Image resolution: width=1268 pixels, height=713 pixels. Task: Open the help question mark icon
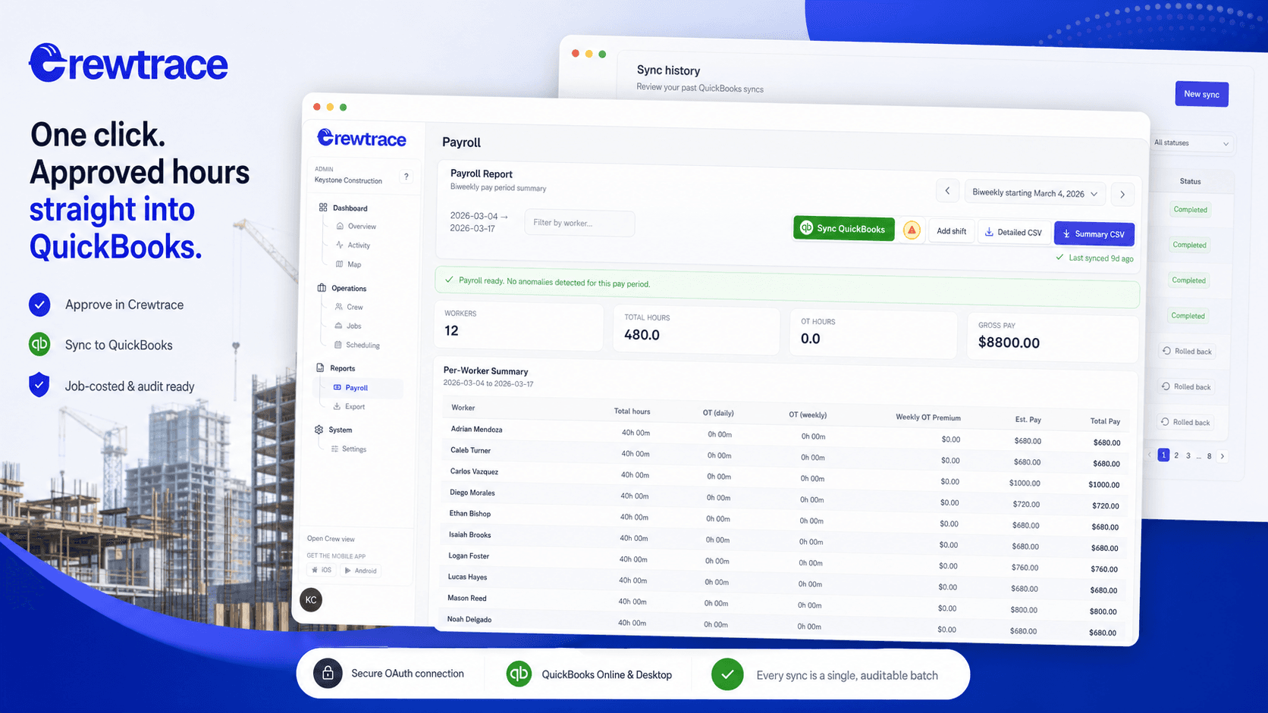pos(406,177)
